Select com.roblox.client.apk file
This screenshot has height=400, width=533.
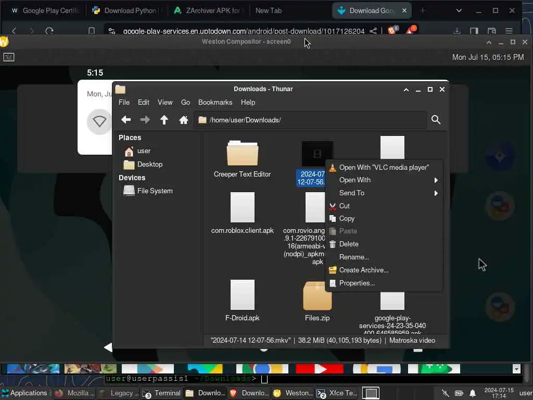tap(243, 213)
